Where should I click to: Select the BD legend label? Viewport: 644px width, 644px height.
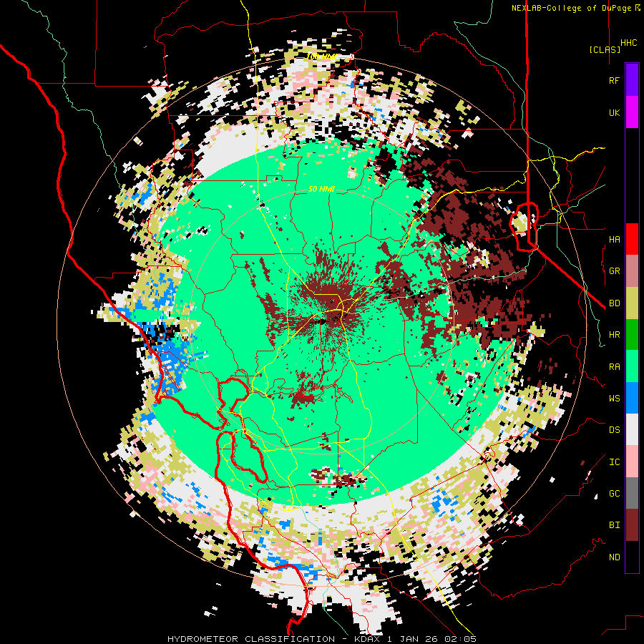click(x=614, y=303)
